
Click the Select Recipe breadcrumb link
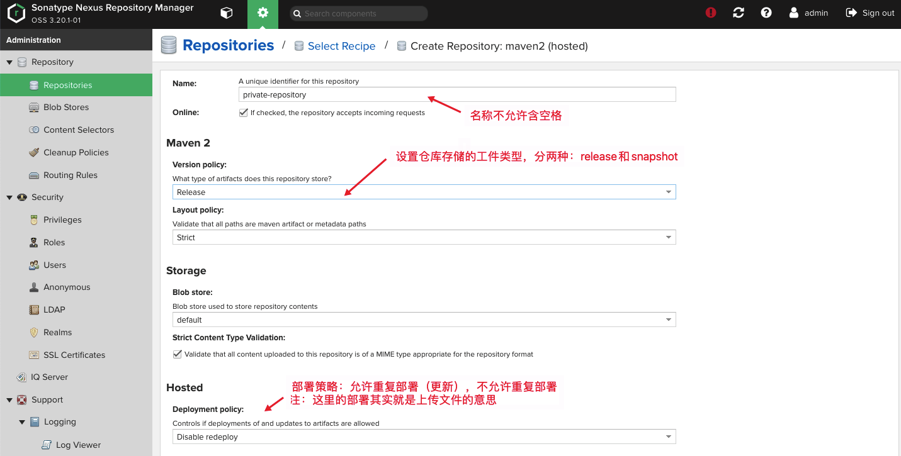341,46
